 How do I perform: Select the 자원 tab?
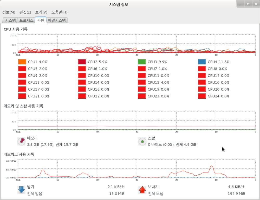click(41, 20)
